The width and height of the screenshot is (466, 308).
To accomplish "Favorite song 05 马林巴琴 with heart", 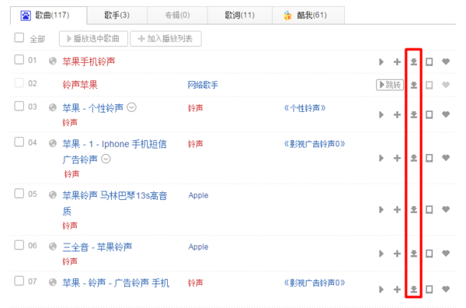I will [446, 209].
